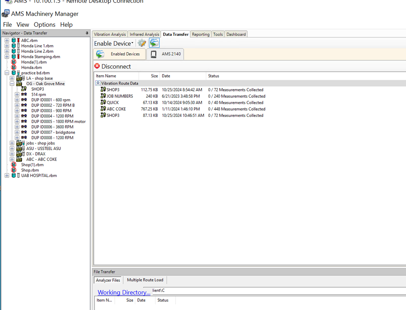406x310 pixels.
Task: Pin the Navigator panel using pushpin icon
Action: click(87, 33)
